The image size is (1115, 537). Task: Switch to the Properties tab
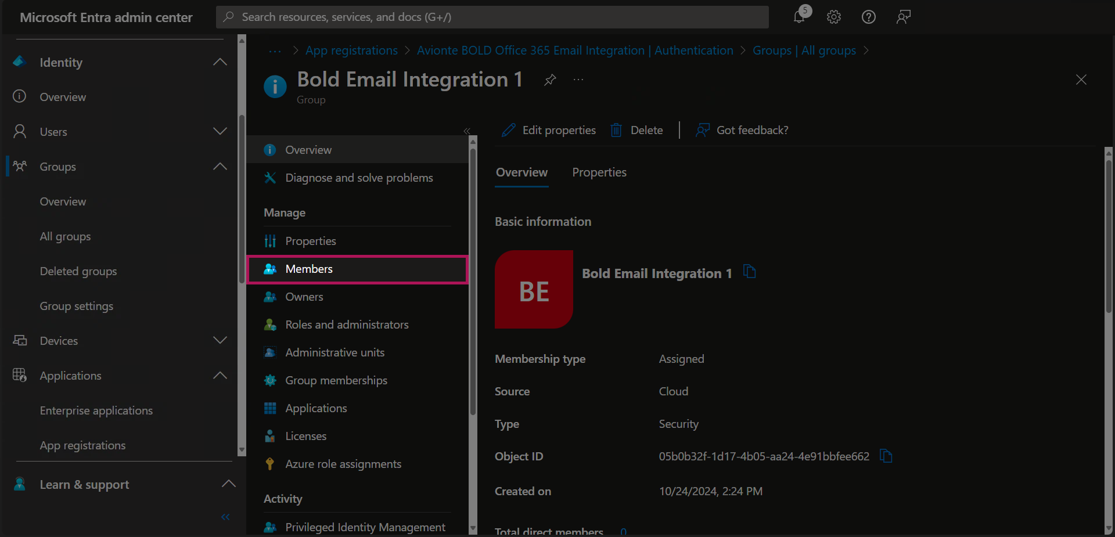pyautogui.click(x=599, y=172)
